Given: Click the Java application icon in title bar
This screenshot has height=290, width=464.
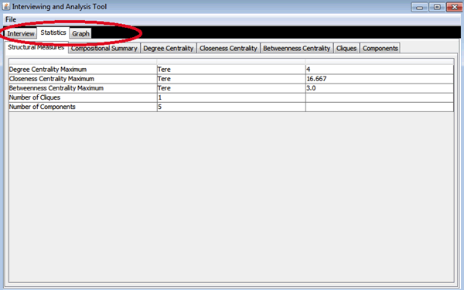Looking at the screenshot, I should [6, 6].
